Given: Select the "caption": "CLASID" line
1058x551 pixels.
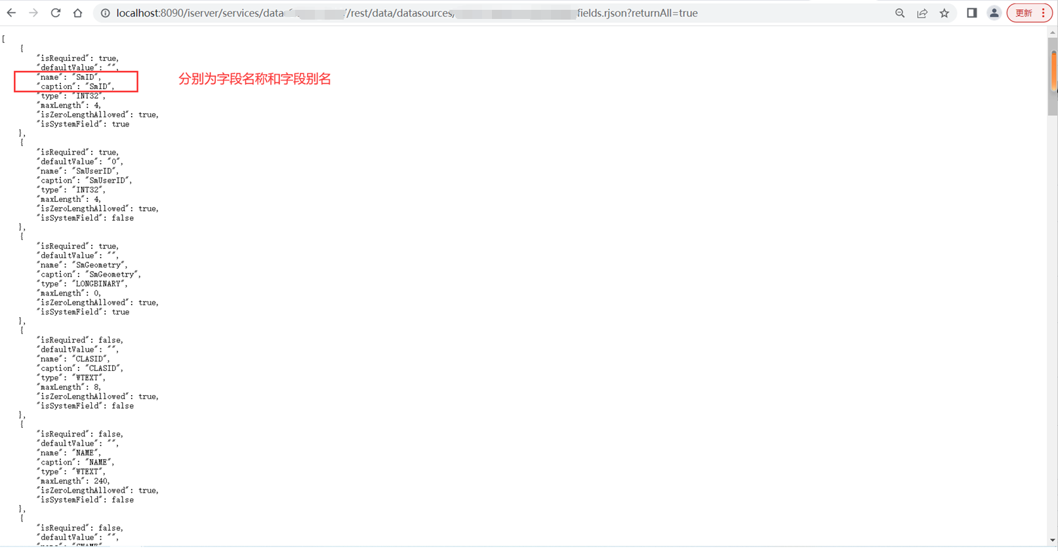Looking at the screenshot, I should tap(80, 368).
